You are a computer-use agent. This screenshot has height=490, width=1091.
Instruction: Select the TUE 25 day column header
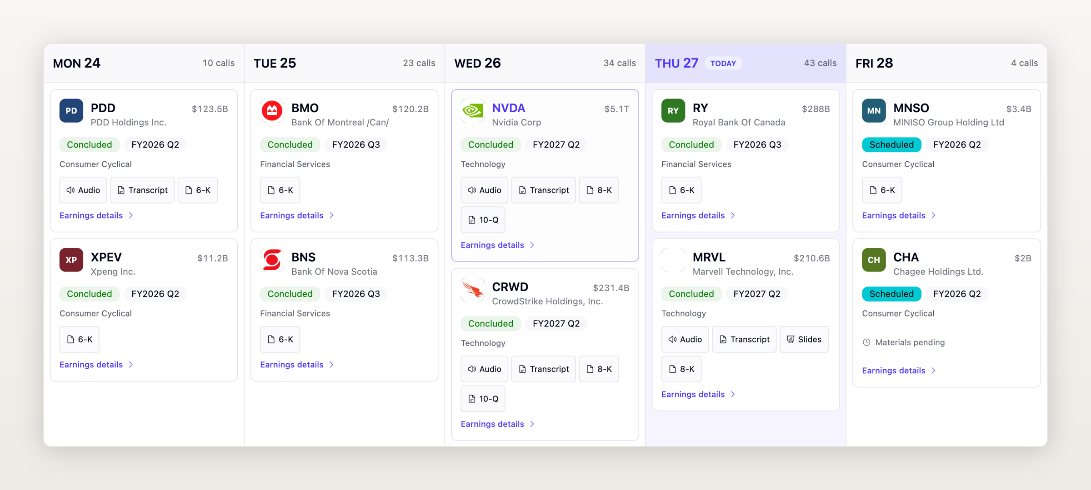[x=345, y=63]
